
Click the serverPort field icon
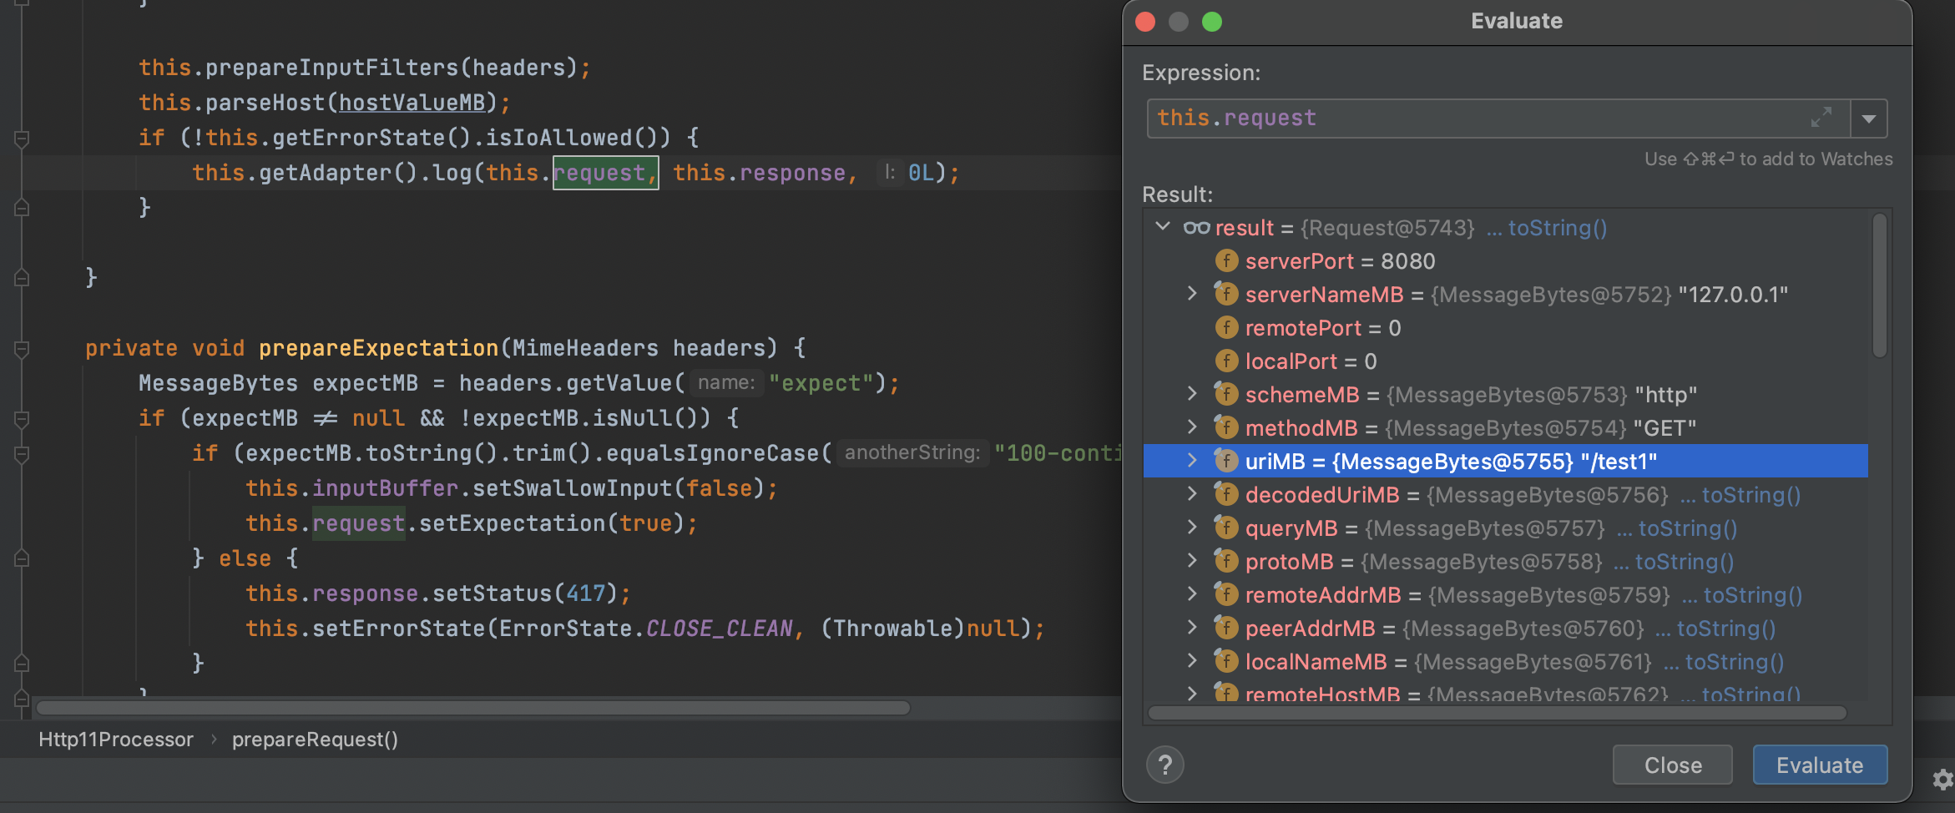point(1225,260)
